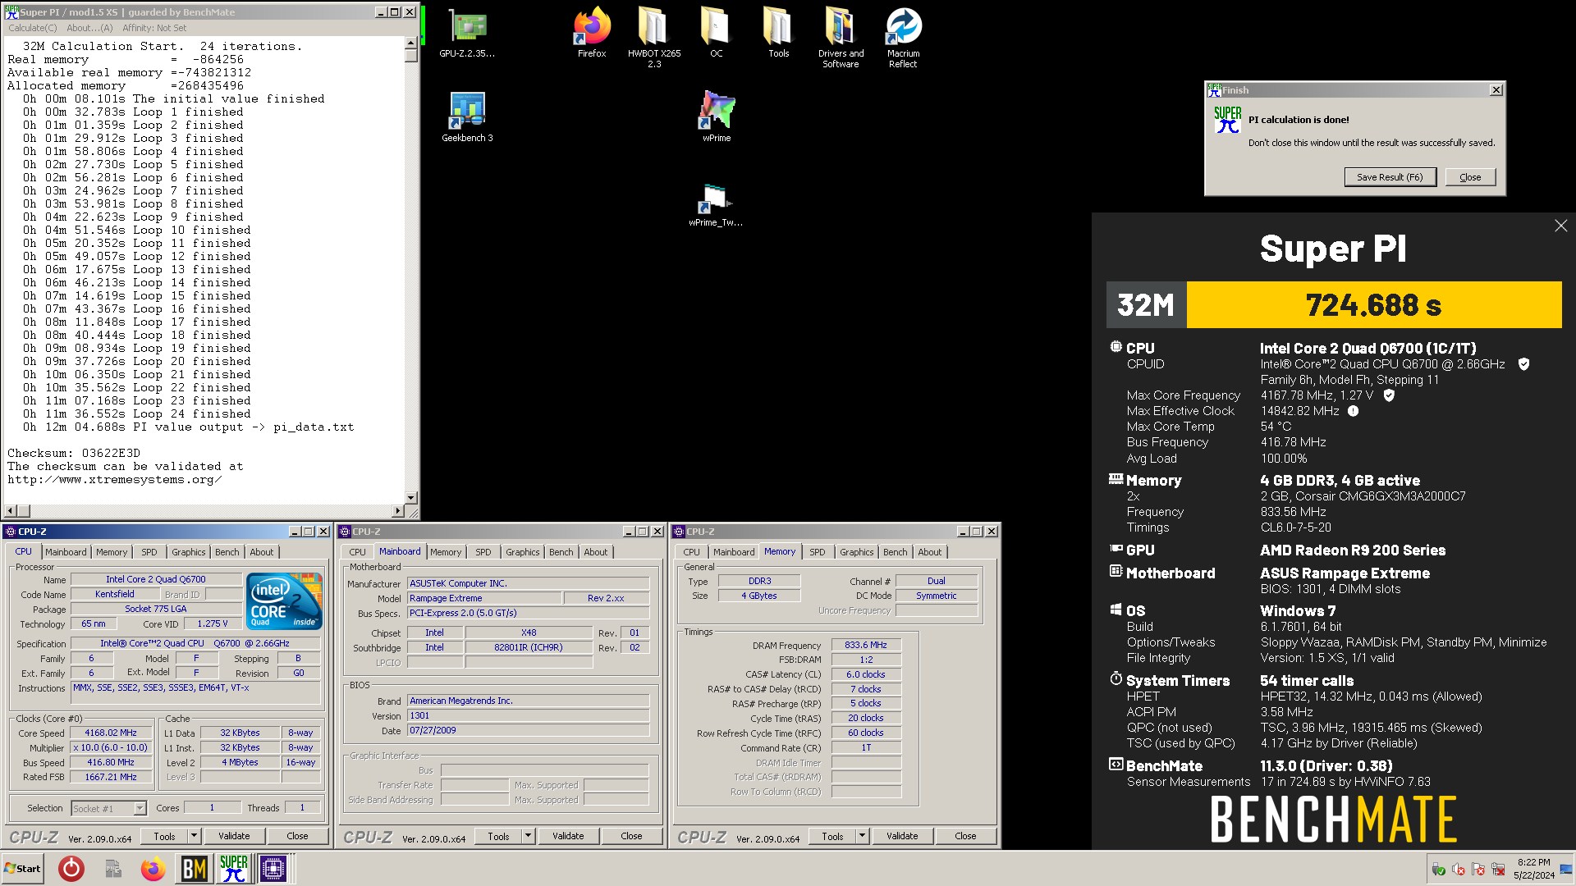
Task: Open the GPU-Z desktop shortcut
Action: click(x=467, y=34)
